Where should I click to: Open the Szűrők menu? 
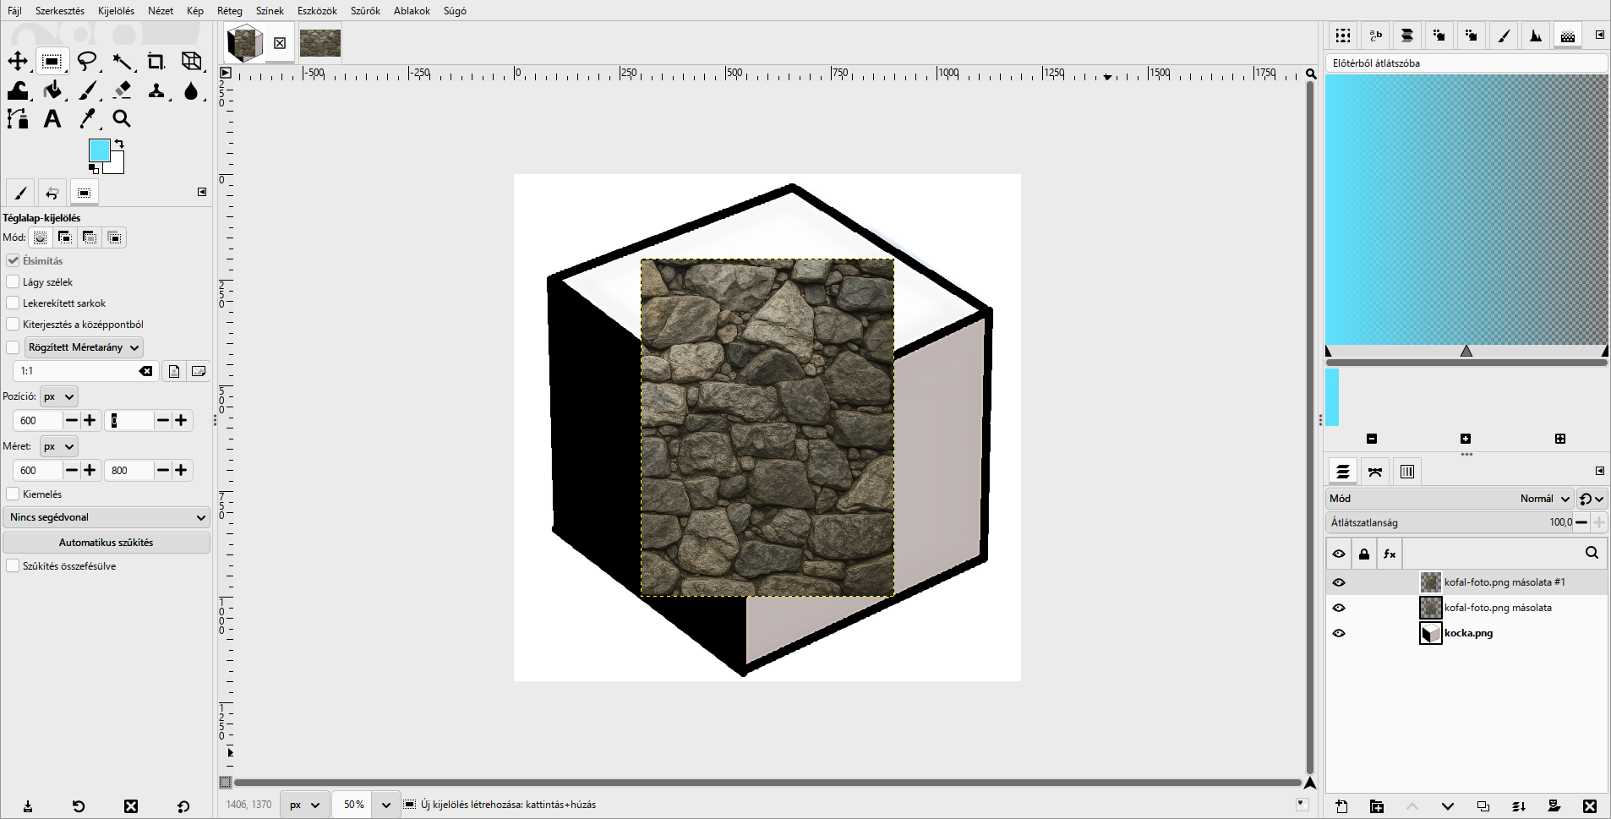point(365,11)
